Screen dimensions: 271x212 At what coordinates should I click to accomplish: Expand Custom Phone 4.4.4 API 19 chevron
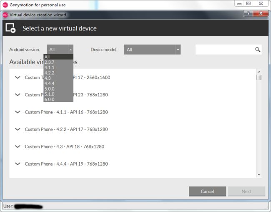tap(18, 164)
